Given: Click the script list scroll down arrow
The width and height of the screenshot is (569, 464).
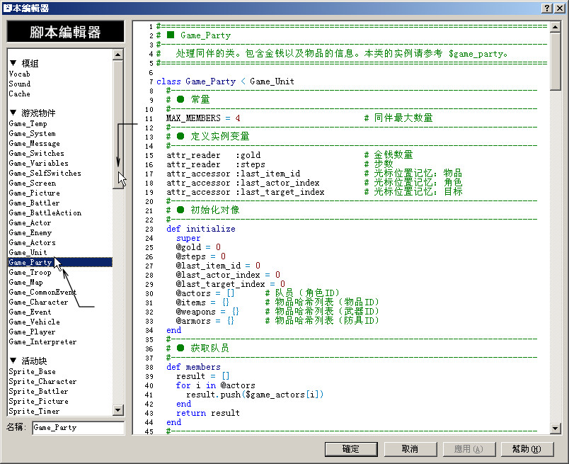Looking at the screenshot, I should (118, 410).
